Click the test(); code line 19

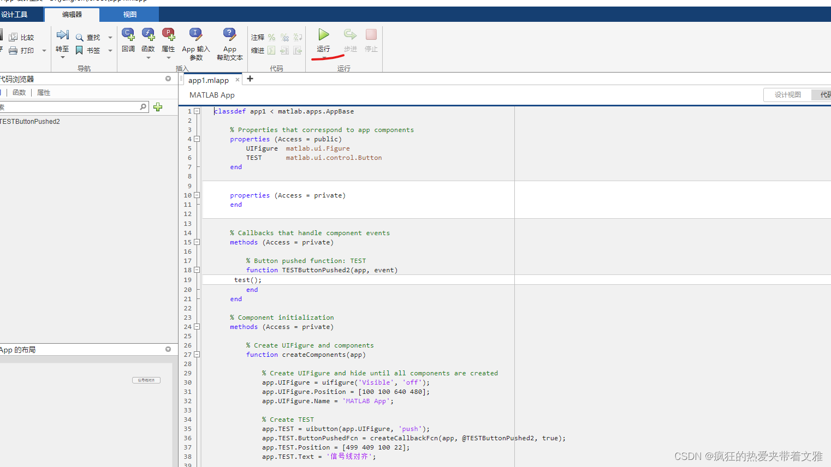pyautogui.click(x=248, y=280)
